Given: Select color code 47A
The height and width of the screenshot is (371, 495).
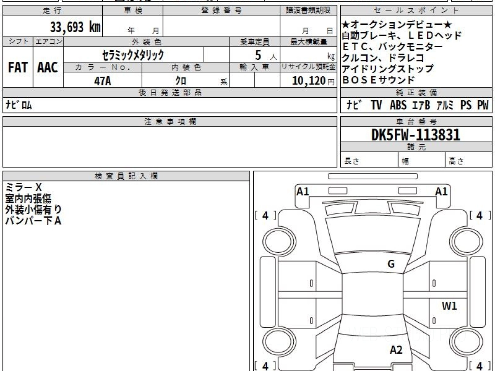Looking at the screenshot, I should [x=103, y=81].
